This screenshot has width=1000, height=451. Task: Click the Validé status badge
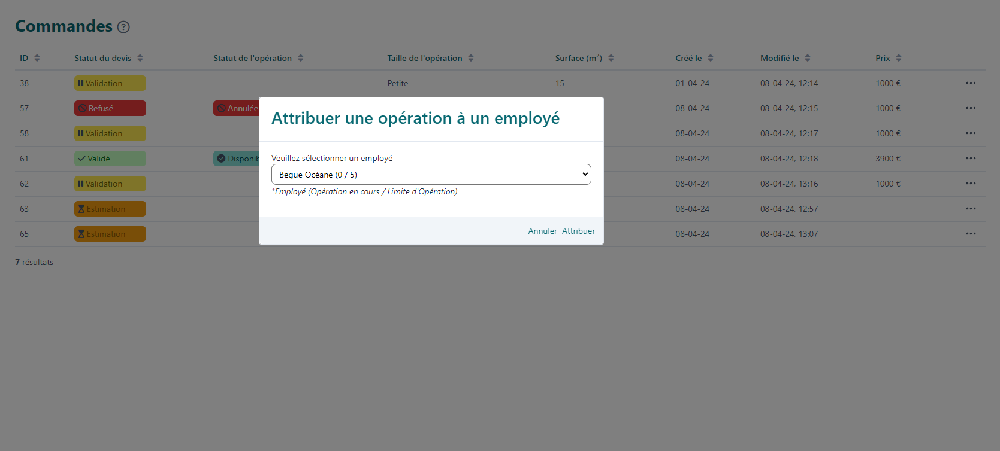pos(110,159)
